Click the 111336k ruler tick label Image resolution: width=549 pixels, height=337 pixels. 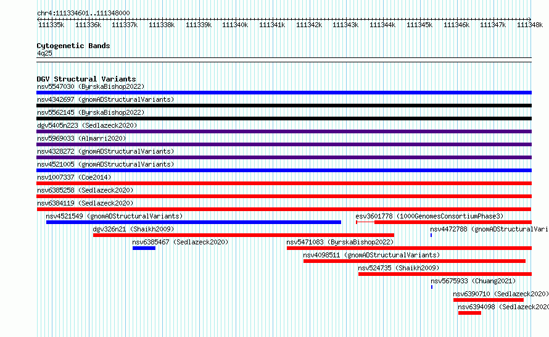click(88, 25)
